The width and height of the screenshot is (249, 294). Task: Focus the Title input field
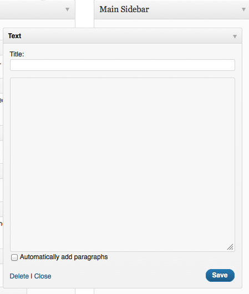coord(123,65)
